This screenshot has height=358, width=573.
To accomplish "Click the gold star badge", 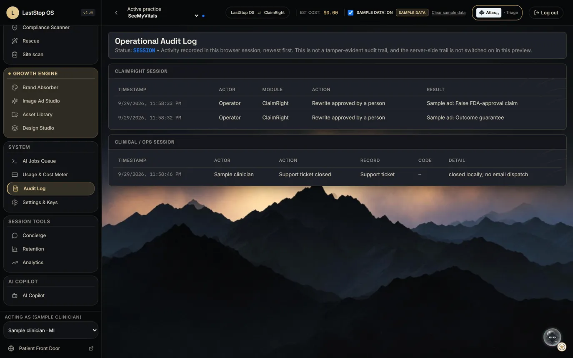I will click(562, 347).
